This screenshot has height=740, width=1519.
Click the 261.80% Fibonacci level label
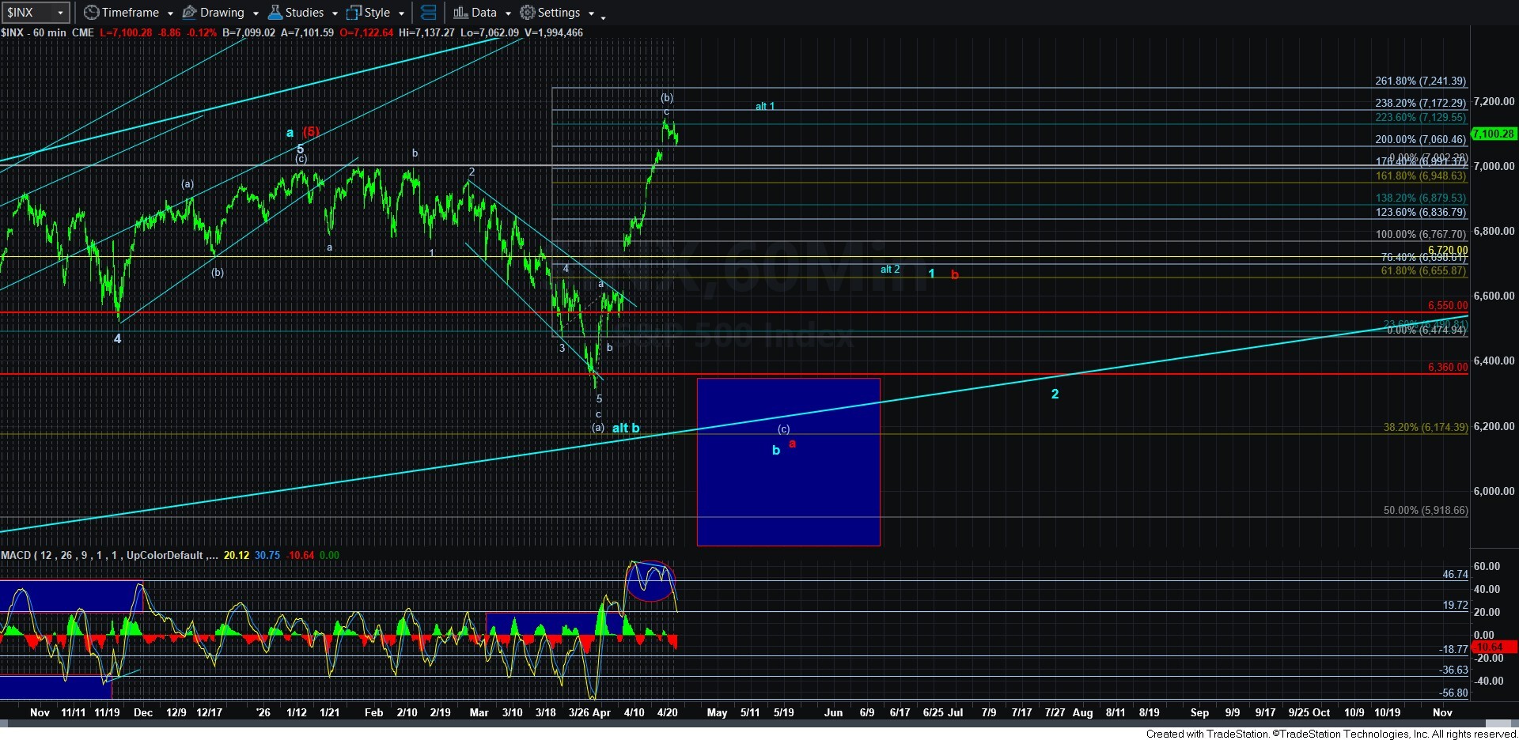tap(1420, 81)
